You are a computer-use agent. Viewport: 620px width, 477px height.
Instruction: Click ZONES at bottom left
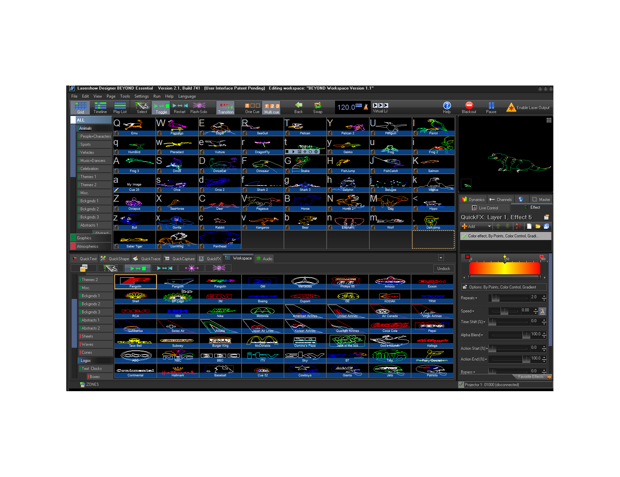point(89,384)
